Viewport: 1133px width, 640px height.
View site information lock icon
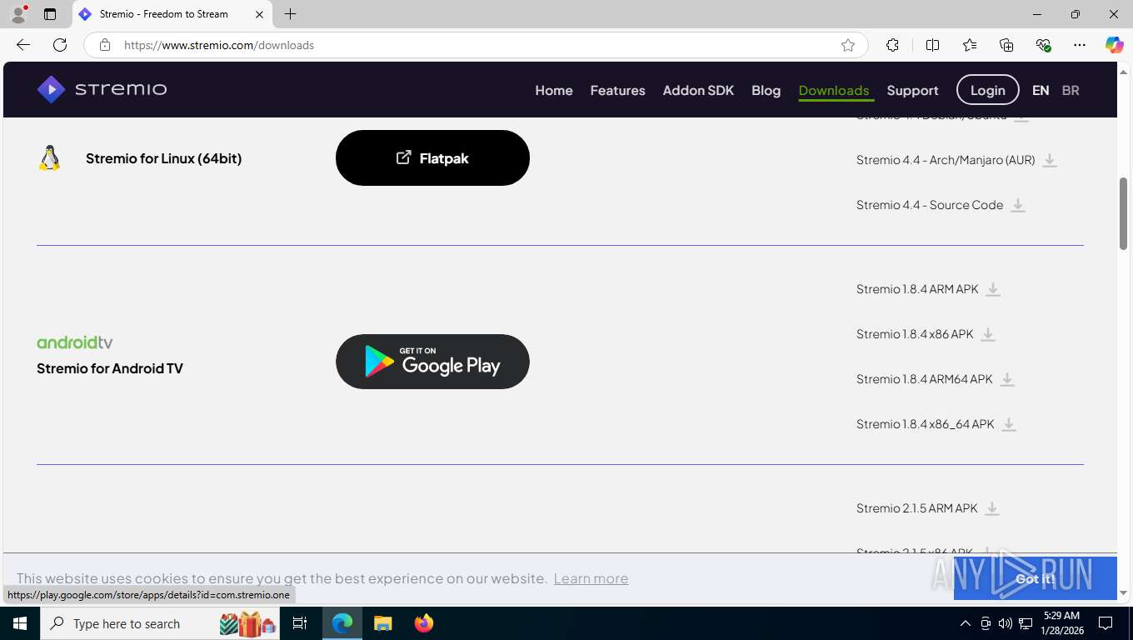(x=105, y=45)
